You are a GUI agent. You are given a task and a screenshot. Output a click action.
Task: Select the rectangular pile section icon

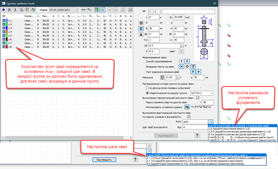[x=141, y=29]
